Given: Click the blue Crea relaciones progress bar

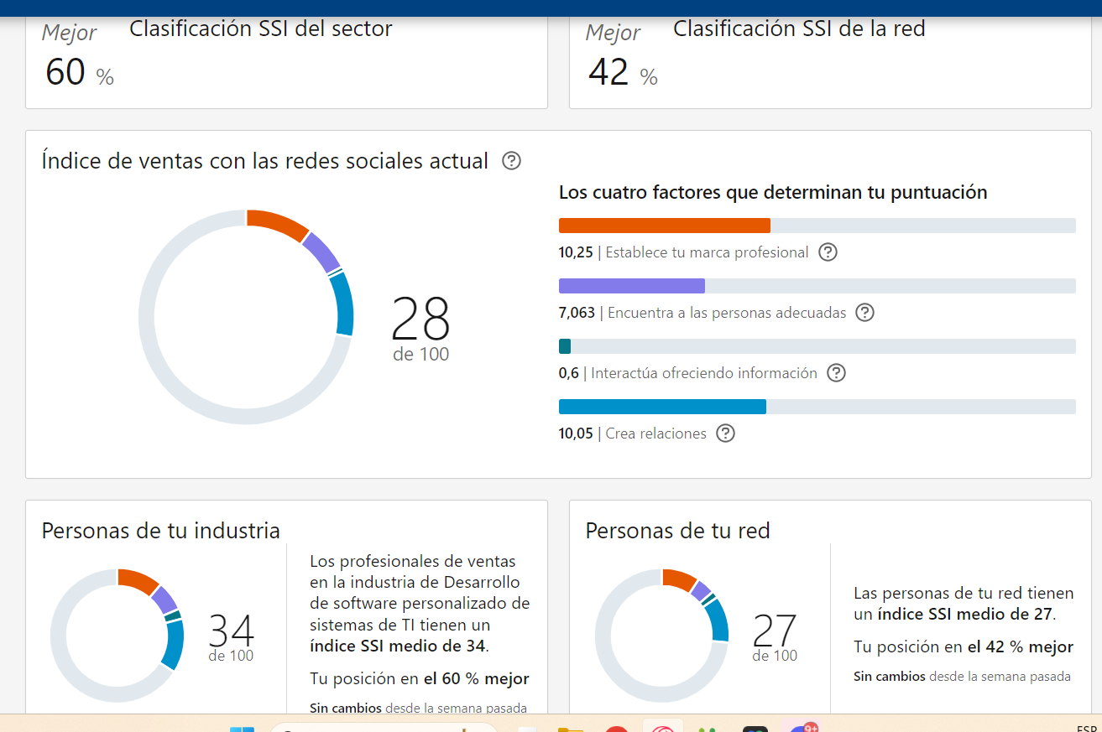Looking at the screenshot, I should (x=662, y=407).
